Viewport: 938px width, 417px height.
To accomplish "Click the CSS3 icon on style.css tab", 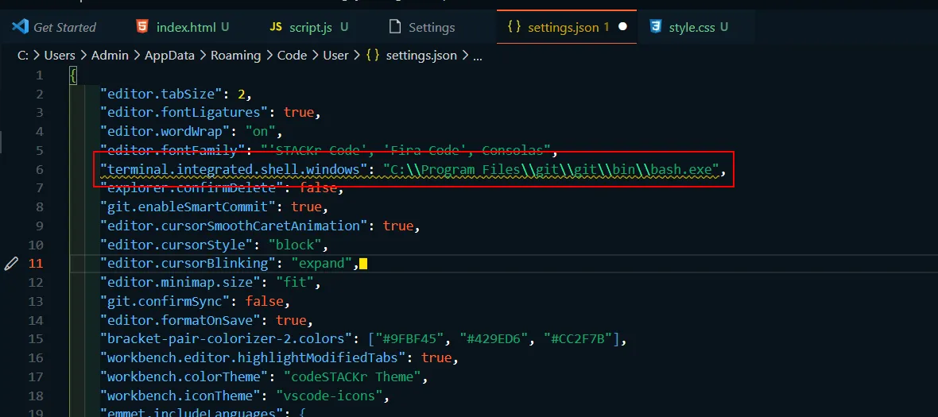I will coord(657,27).
